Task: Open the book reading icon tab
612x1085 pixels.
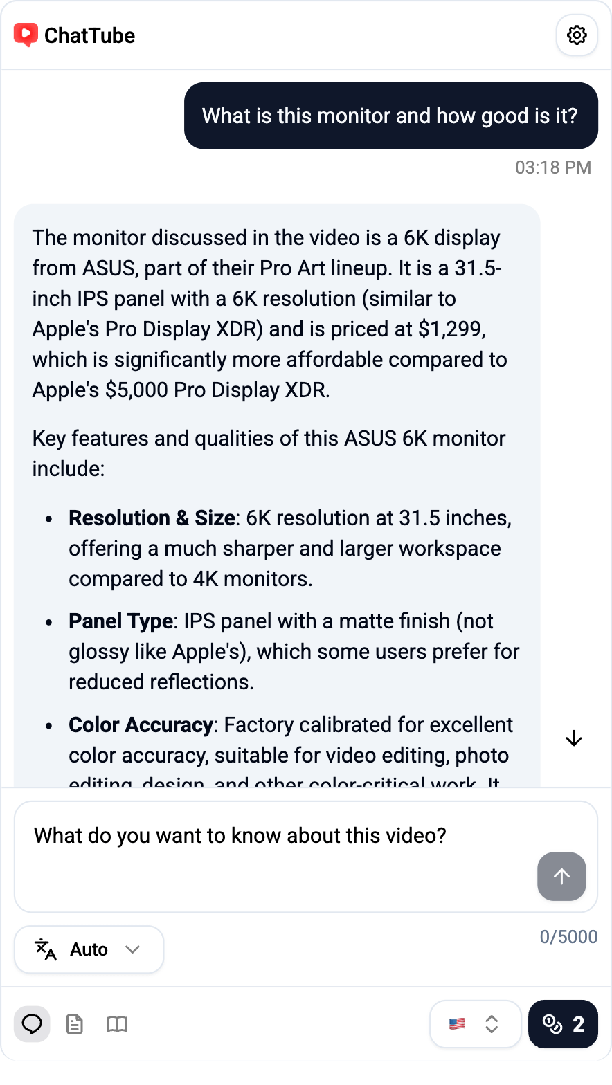Action: tap(117, 1024)
